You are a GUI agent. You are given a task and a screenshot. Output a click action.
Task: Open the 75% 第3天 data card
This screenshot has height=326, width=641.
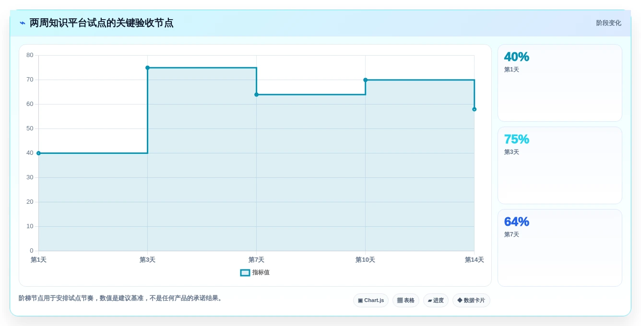560,165
